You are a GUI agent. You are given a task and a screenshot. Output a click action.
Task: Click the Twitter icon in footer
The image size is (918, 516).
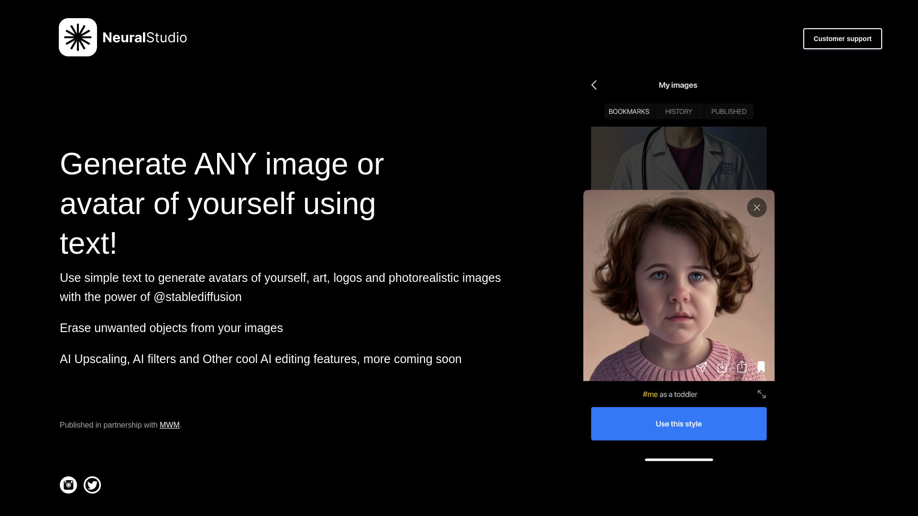(92, 484)
